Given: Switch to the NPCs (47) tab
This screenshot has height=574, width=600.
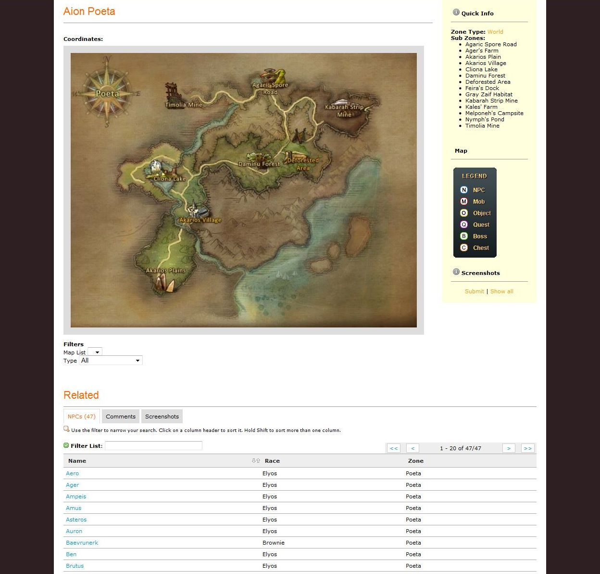Looking at the screenshot, I should (x=82, y=417).
